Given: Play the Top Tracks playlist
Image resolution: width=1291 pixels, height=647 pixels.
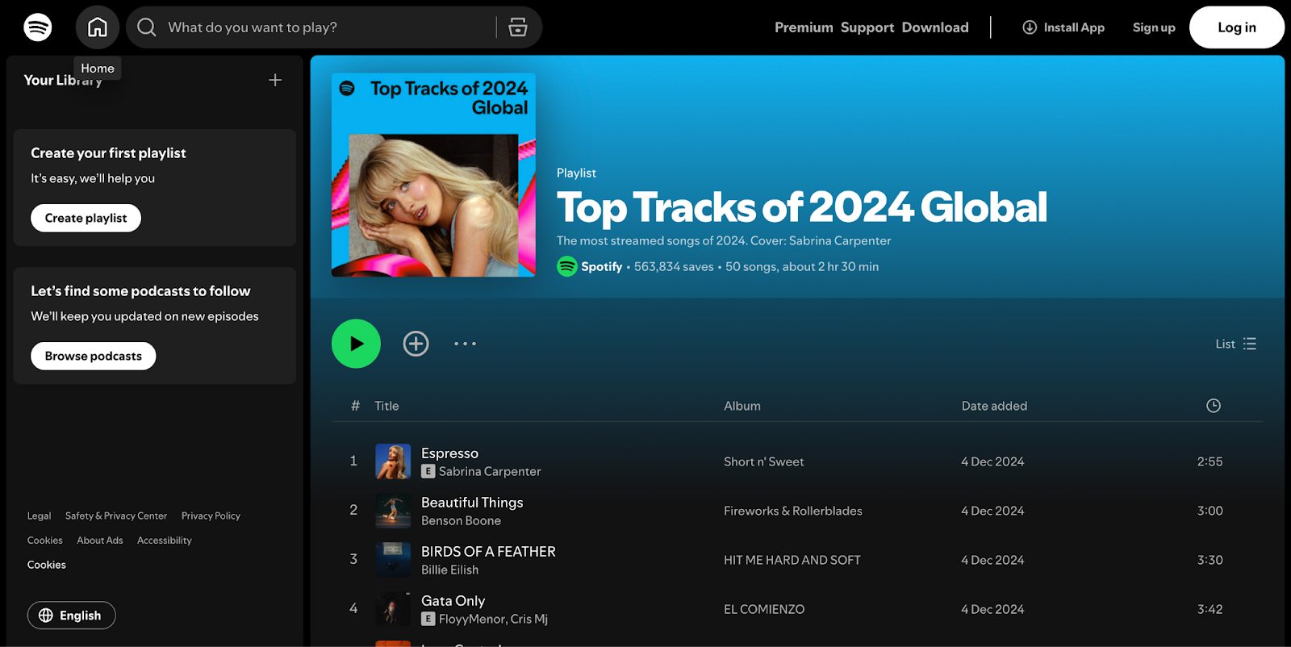Looking at the screenshot, I should click(356, 344).
